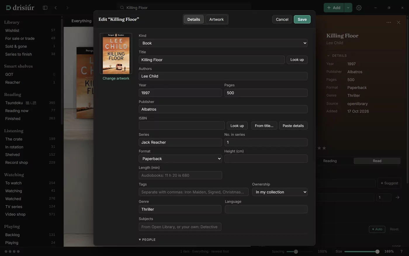
Task: Focus the Series field
Action: tap(180, 142)
